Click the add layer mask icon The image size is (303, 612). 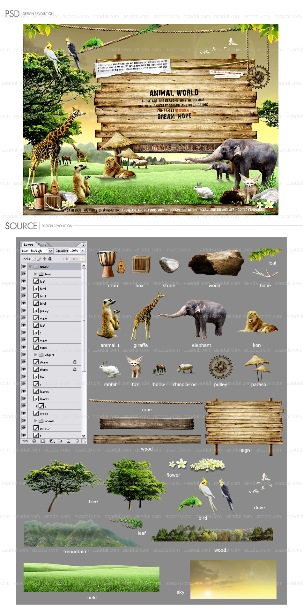coord(43,441)
